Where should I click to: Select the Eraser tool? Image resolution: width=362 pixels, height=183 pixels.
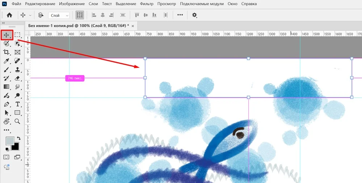click(x=17, y=78)
